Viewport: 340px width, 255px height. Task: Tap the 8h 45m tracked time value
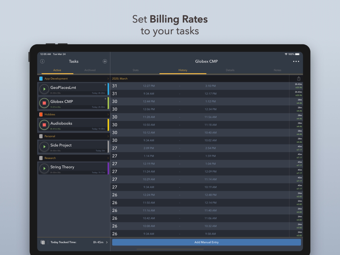(98, 242)
